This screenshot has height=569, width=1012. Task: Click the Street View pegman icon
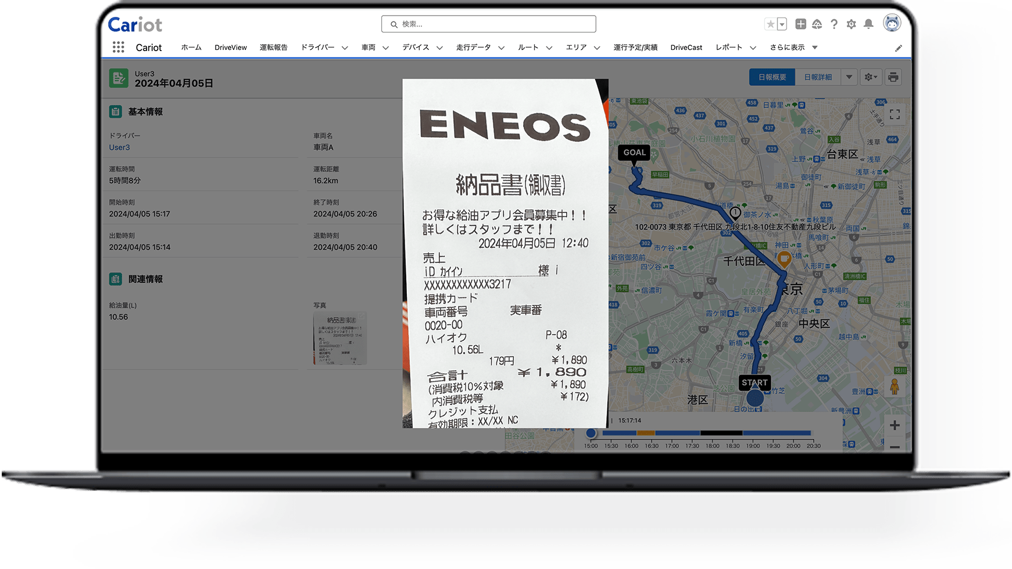[895, 386]
